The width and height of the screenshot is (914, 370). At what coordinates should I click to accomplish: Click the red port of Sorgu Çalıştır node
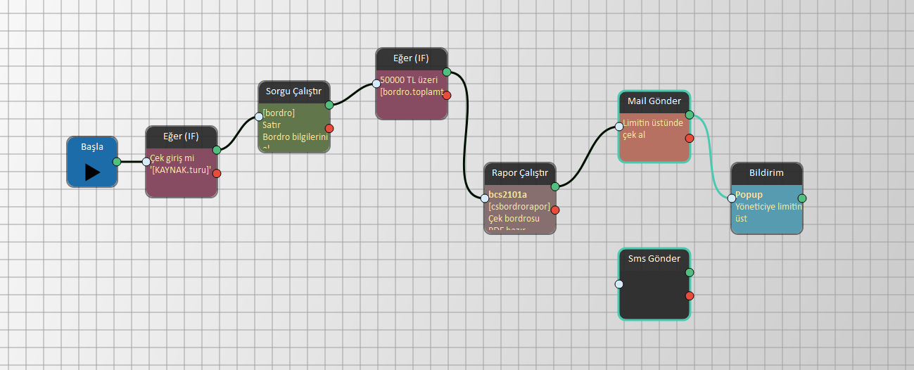click(x=329, y=128)
